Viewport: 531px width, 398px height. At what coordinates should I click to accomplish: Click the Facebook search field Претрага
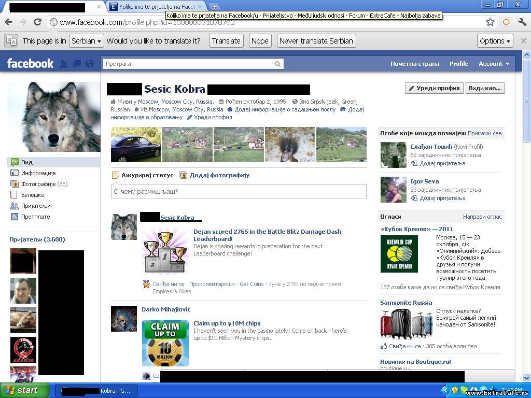[x=187, y=64]
